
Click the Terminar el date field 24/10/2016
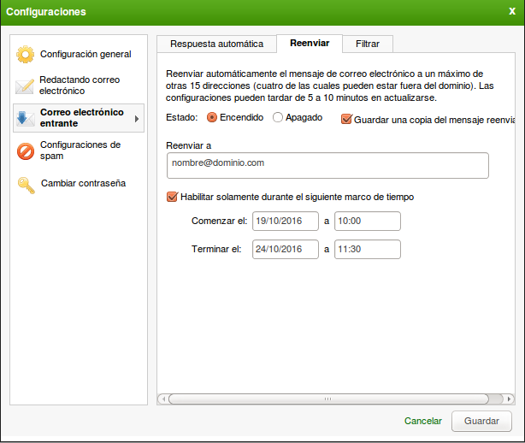[286, 249]
